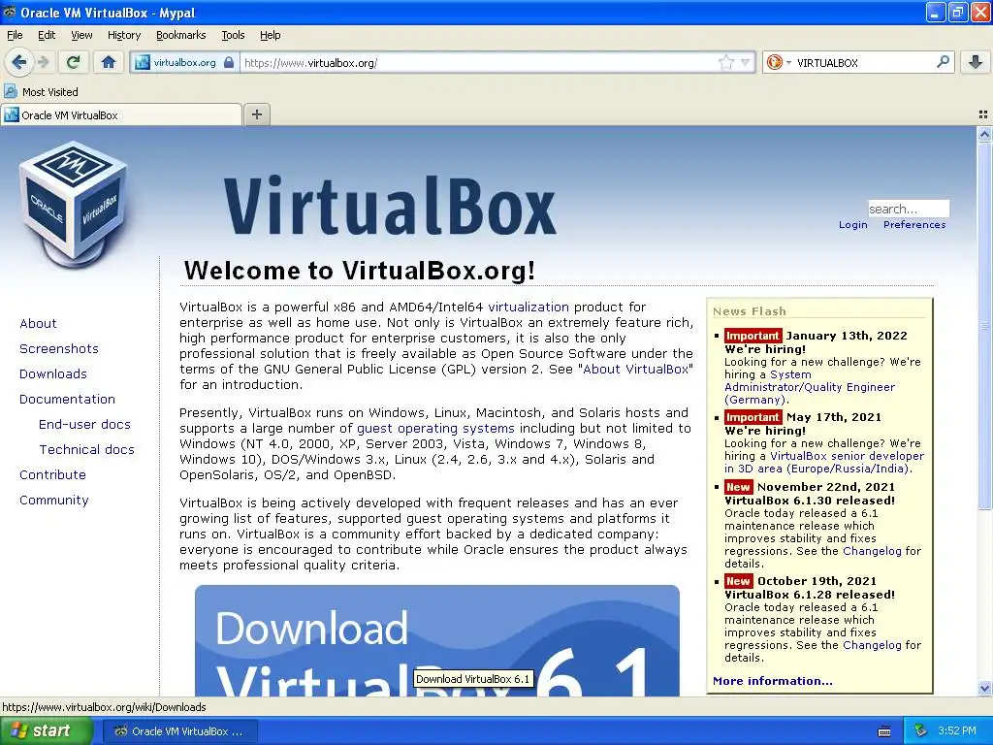Click the Download VirtualBox 6.1 banner
This screenshot has height=745, width=993.
[437, 640]
